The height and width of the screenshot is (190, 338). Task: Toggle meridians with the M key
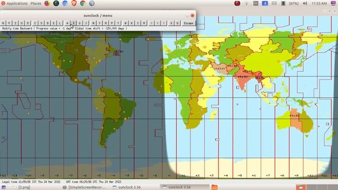(x=106, y=23)
